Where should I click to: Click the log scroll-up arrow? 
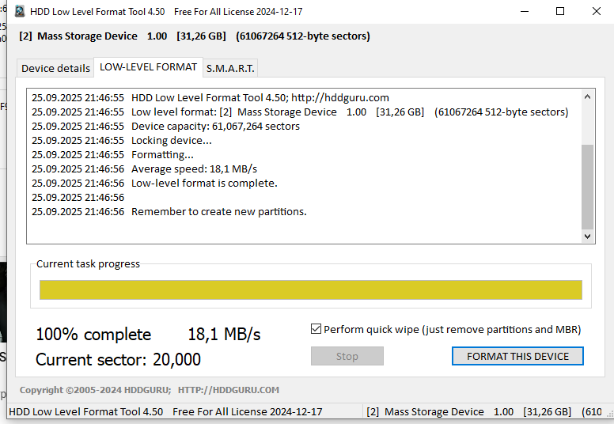point(587,97)
